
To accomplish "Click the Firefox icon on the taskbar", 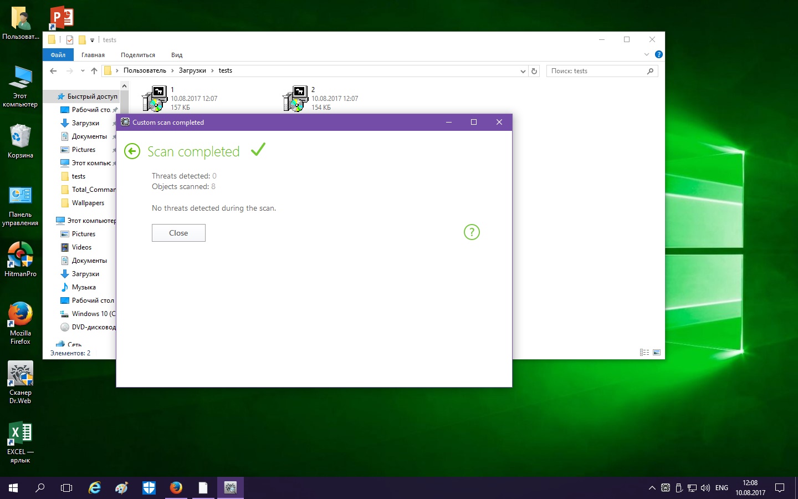I will tap(176, 487).
